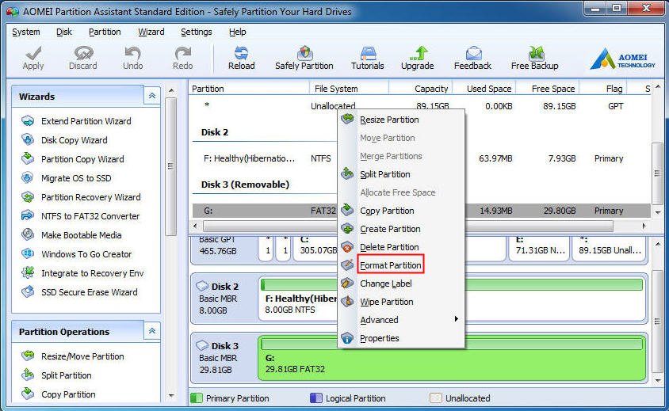
Task: Select the G: FAT32 partition row
Action: pyautogui.click(x=421, y=211)
